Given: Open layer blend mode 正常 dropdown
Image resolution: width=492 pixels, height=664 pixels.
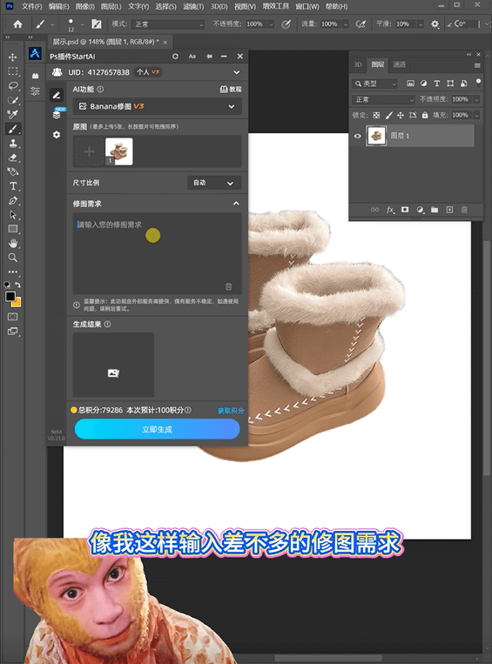Looking at the screenshot, I should click(x=383, y=99).
